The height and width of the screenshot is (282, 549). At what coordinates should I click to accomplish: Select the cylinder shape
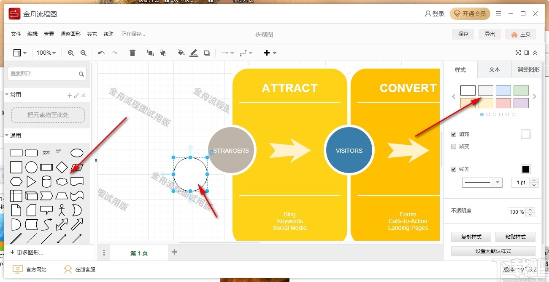pyautogui.click(x=46, y=182)
